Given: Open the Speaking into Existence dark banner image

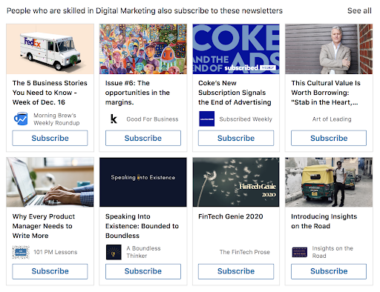Looking at the screenshot, I should [x=143, y=182].
